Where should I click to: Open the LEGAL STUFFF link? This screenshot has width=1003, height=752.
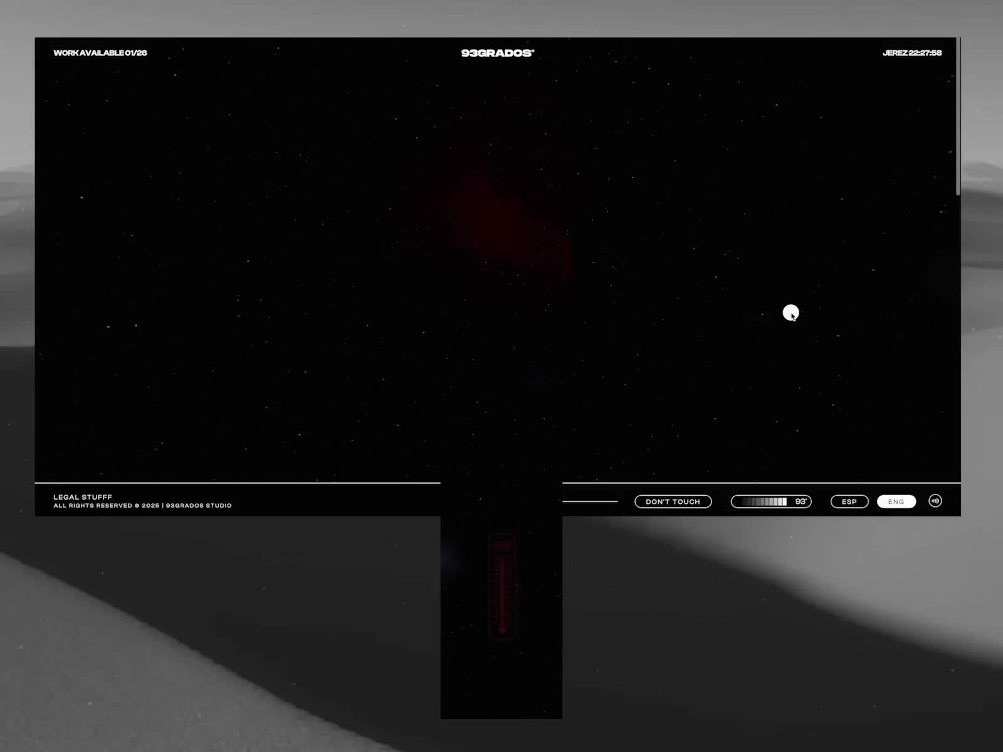(83, 497)
